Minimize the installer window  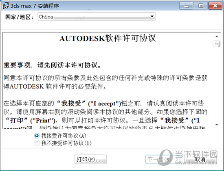tap(186, 6)
